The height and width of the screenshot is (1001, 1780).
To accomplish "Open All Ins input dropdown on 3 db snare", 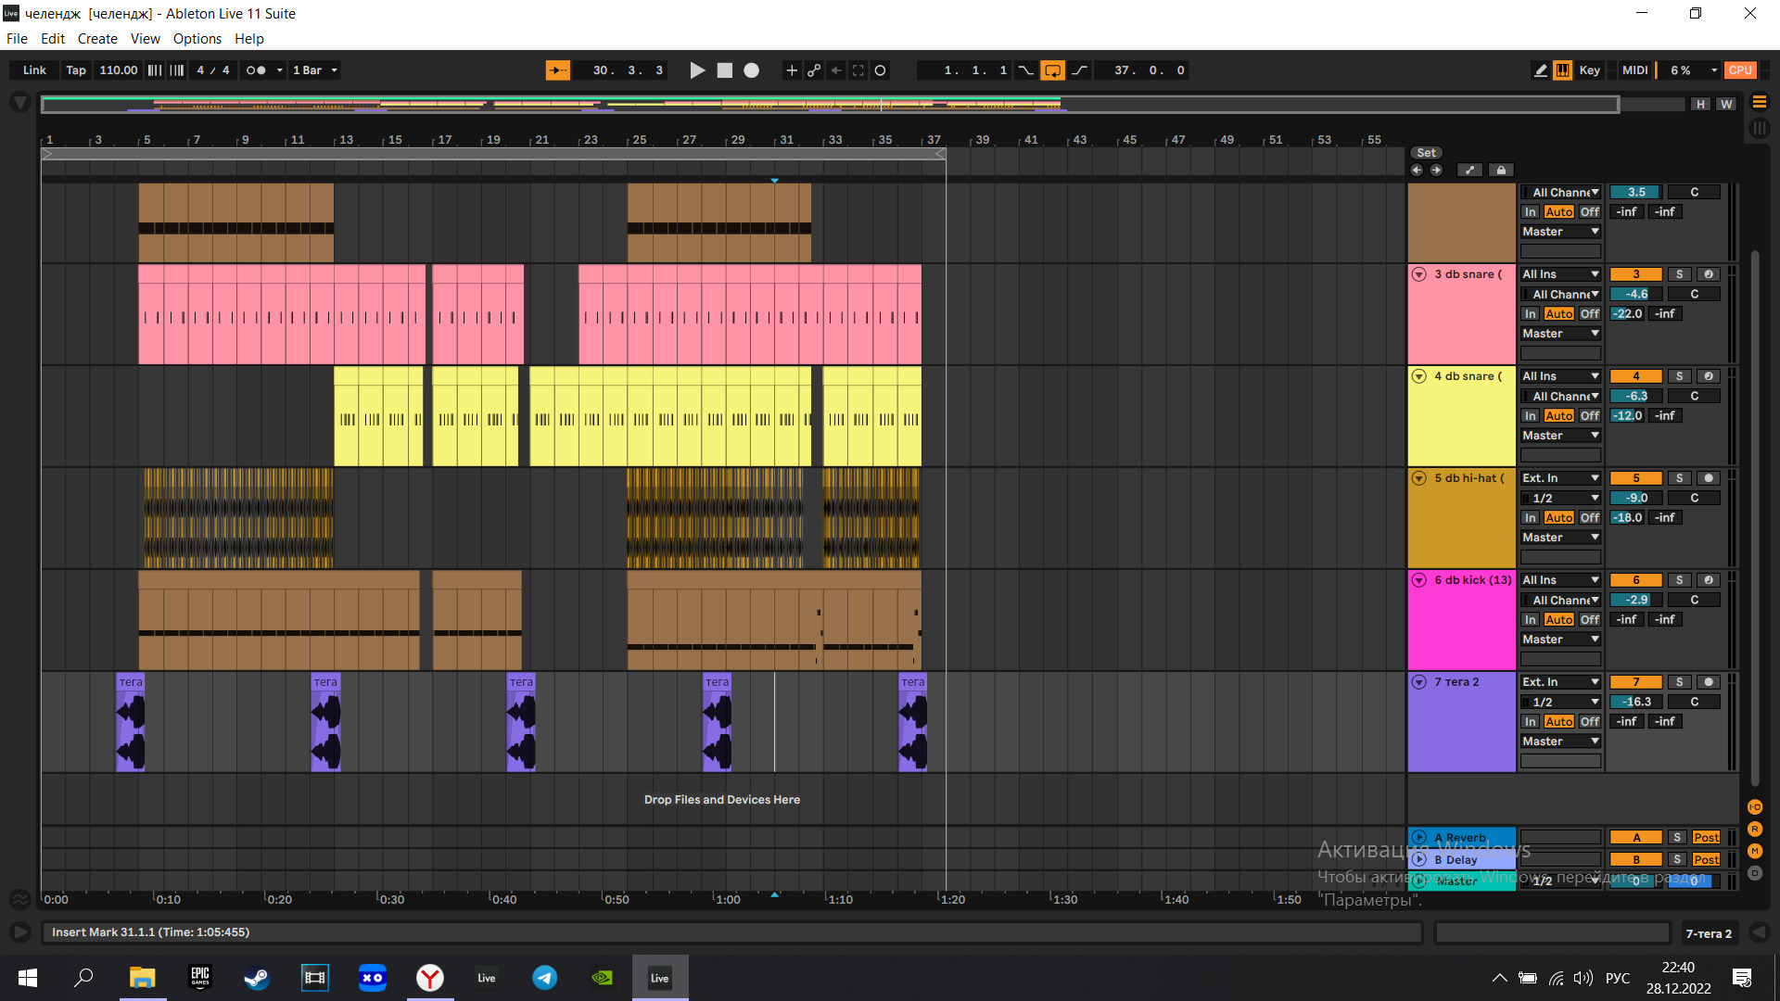I will click(1560, 274).
